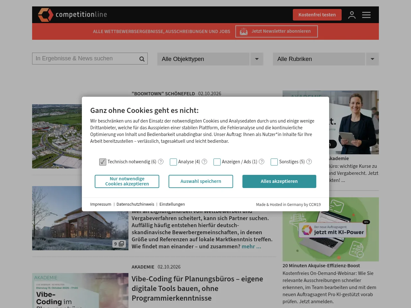Check the Sonstiges cookies checkbox
The image size is (411, 308).
pyautogui.click(x=274, y=162)
